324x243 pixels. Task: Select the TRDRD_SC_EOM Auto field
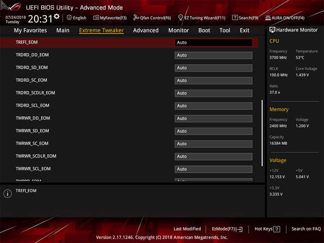(213, 81)
